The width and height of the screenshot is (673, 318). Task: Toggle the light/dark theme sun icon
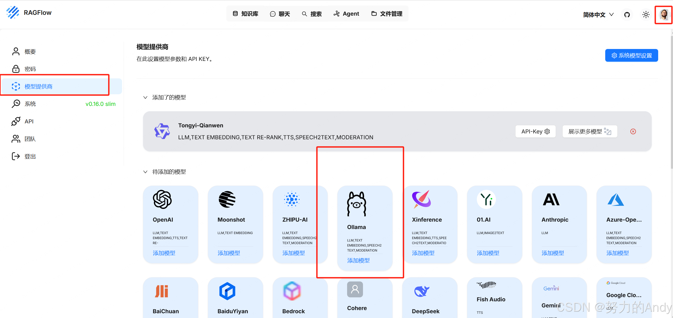point(646,15)
